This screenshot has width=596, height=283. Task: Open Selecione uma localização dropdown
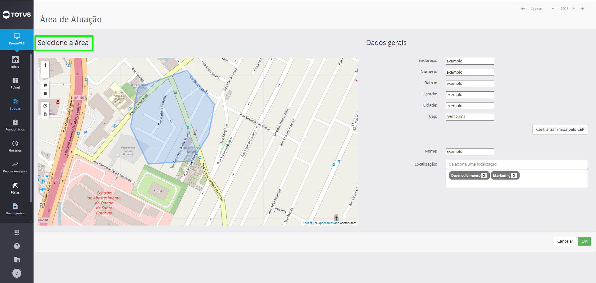click(516, 164)
